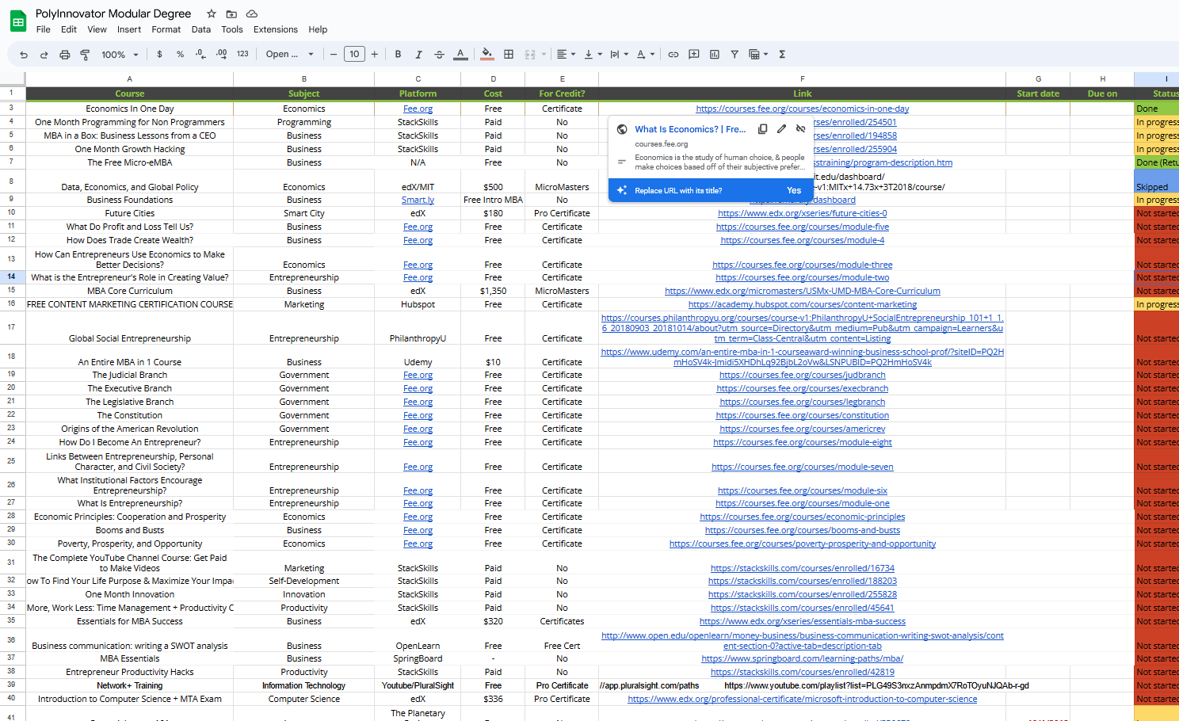The image size is (1179, 721).
Task: Click the edit link pencil icon
Action: 781,129
